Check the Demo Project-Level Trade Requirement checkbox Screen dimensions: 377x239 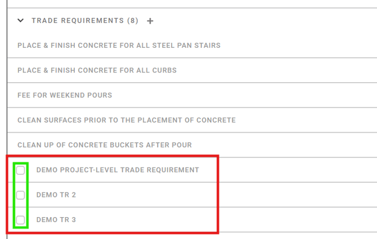21,170
